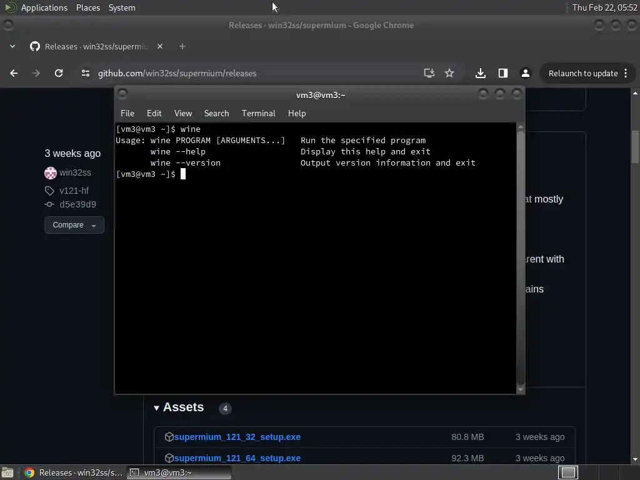Click the '3 weeks ago' release date heading
Screen dimensions: 640x480
(x=72, y=154)
